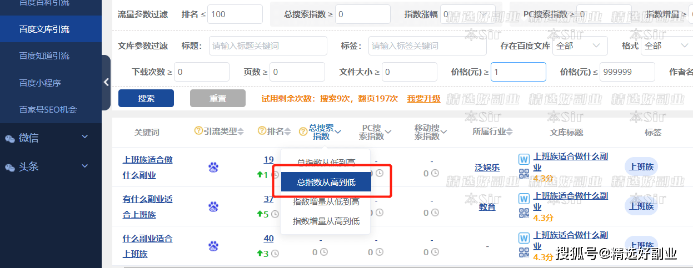This screenshot has width=693, height=268.
Task: Click the blue 搜索 button
Action: (146, 98)
